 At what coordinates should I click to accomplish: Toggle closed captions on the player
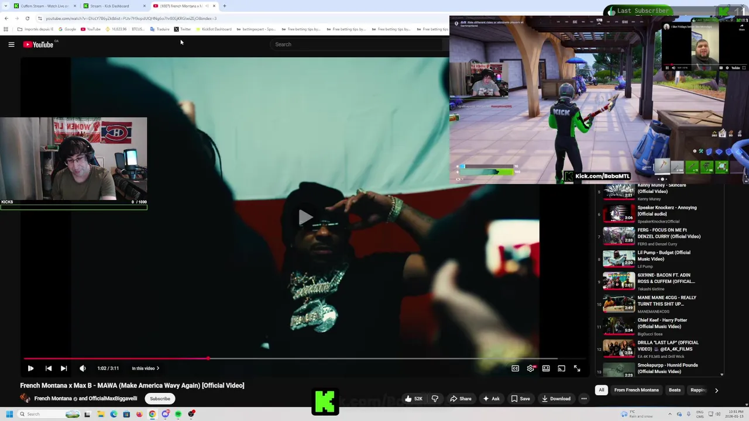(x=515, y=368)
